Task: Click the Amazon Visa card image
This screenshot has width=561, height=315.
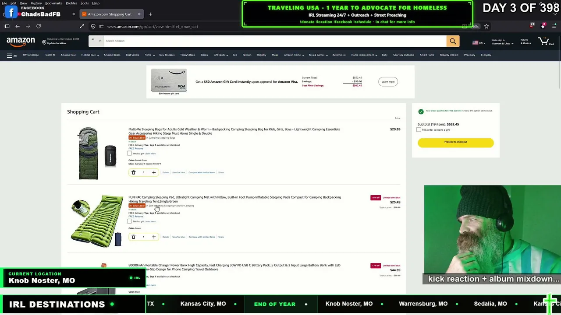Action: click(x=169, y=80)
